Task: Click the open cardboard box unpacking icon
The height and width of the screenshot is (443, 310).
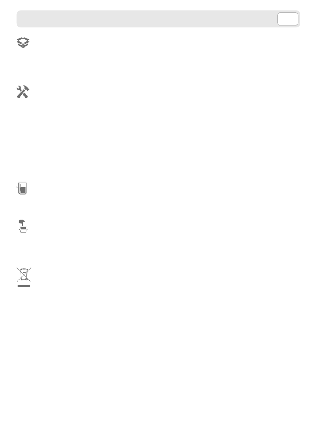Action: click(x=23, y=42)
